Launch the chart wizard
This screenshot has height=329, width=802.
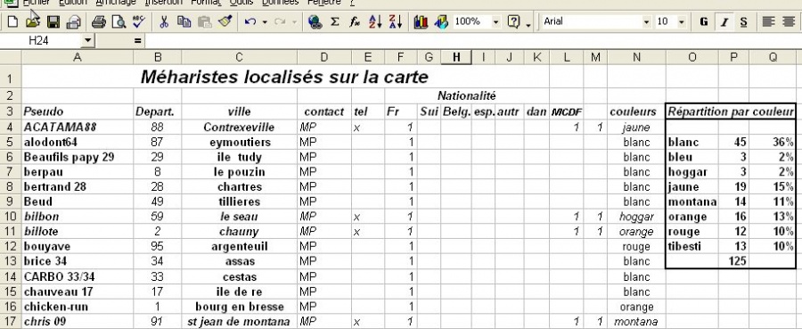coord(421,22)
